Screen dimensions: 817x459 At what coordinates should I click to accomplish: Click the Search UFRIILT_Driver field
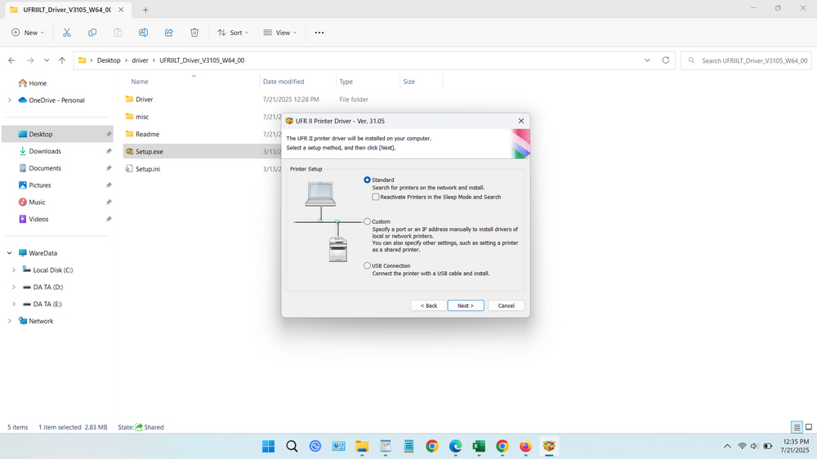(x=746, y=60)
